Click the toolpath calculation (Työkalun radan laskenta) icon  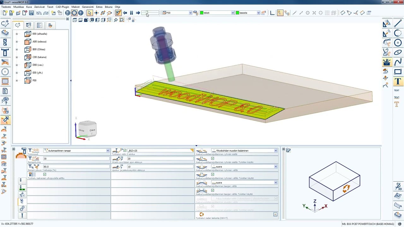tap(201, 214)
